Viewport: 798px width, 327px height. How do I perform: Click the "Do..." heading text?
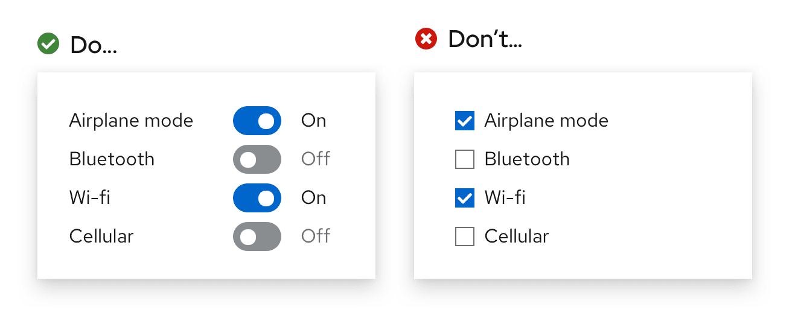94,45
